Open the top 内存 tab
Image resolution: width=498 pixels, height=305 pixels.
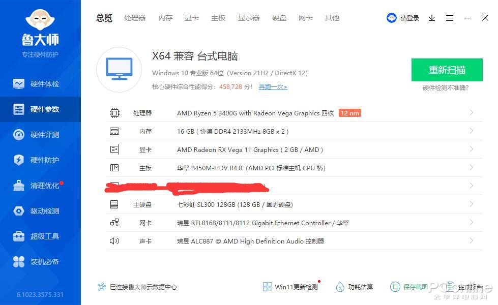coord(165,18)
